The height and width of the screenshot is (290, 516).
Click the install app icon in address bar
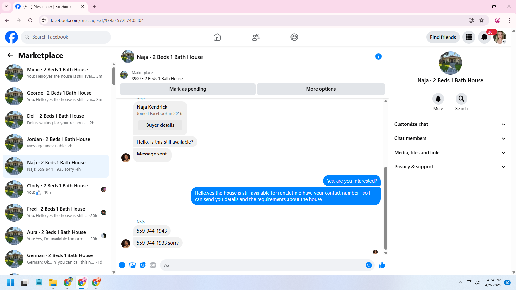tap(471, 20)
